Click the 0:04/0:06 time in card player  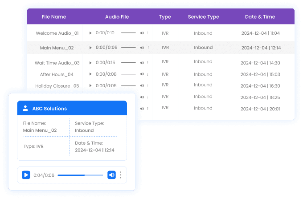point(44,175)
